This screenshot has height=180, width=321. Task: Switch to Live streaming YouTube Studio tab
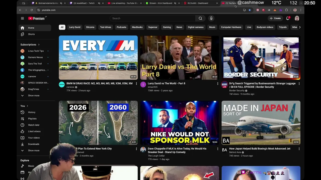pyautogui.click(x=124, y=3)
